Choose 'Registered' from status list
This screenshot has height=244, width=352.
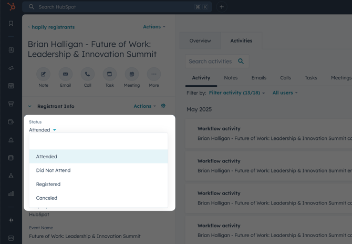[x=48, y=184]
